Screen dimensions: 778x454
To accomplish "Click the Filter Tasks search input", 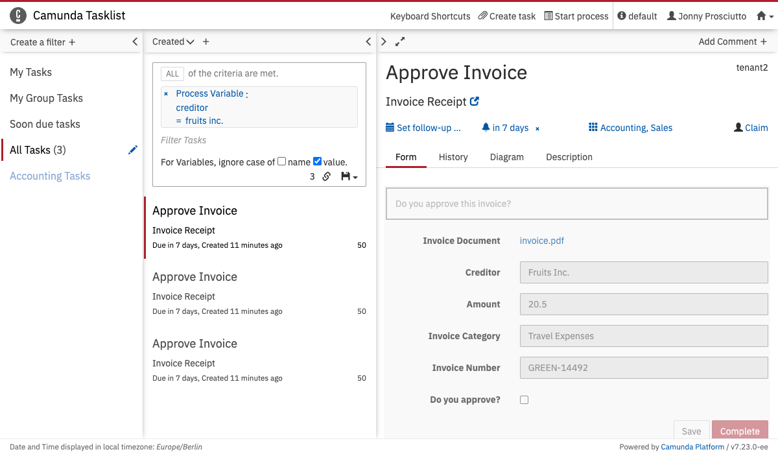I will (259, 140).
